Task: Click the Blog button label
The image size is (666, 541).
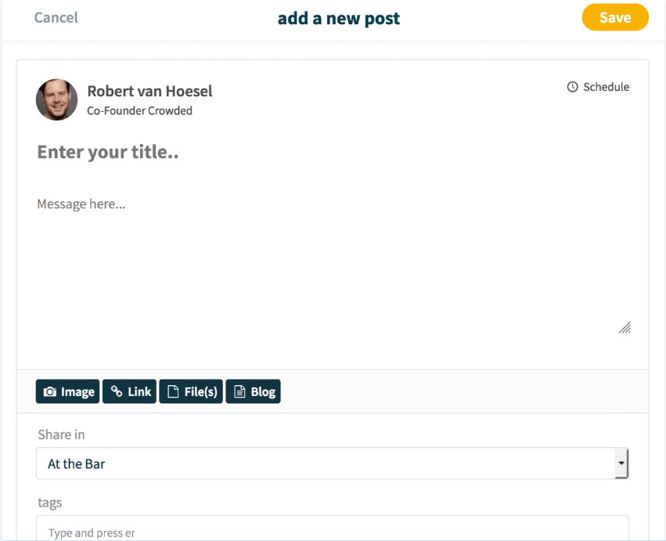Action: pos(263,392)
